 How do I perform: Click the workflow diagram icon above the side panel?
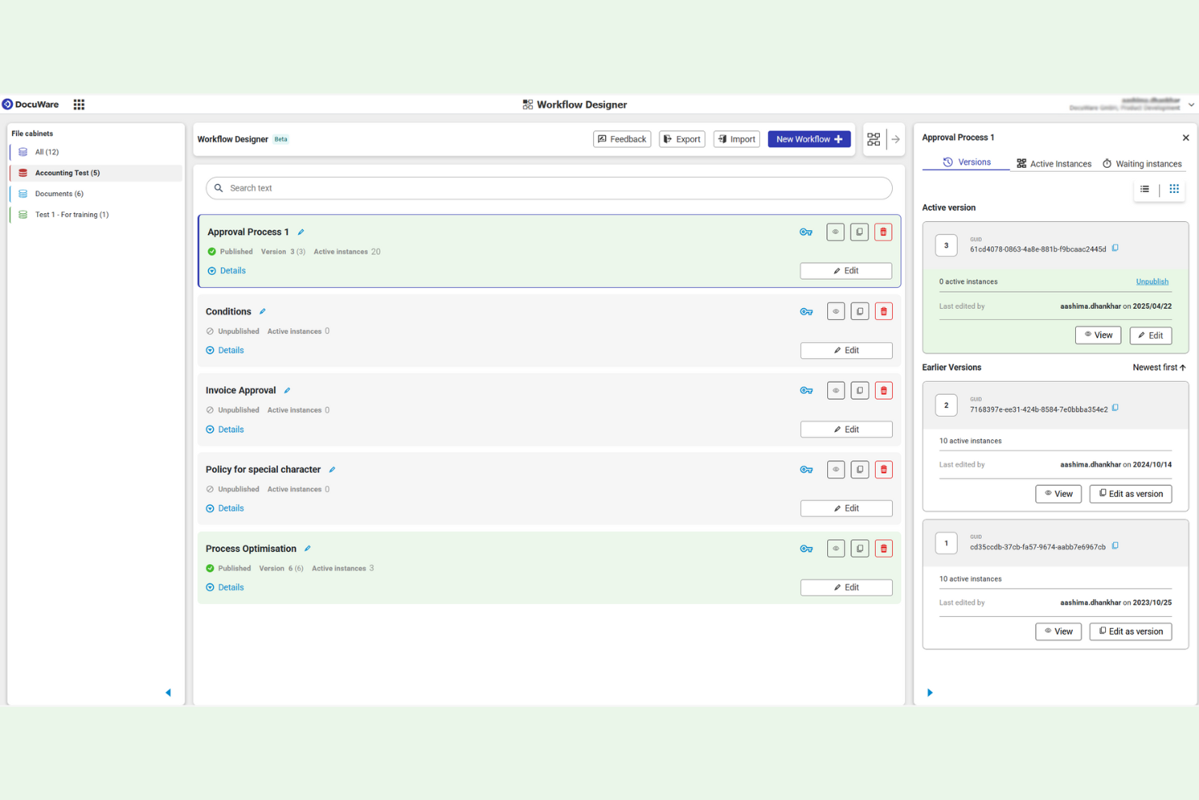click(x=873, y=139)
